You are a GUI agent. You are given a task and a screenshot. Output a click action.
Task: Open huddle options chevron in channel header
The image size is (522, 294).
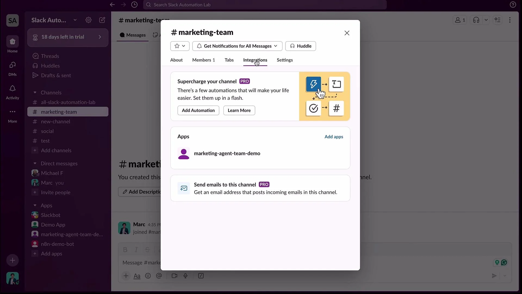pyautogui.click(x=486, y=20)
